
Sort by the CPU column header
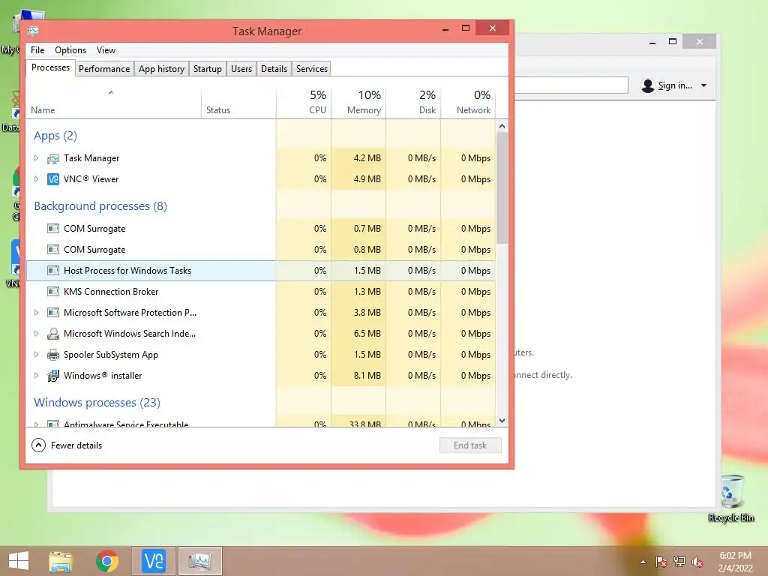coord(304,103)
